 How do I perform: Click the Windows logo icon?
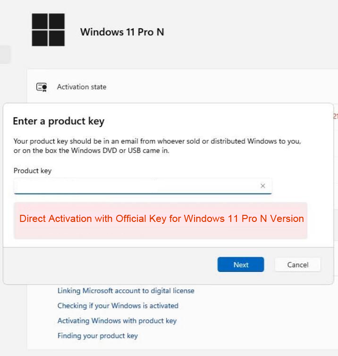(x=48, y=30)
